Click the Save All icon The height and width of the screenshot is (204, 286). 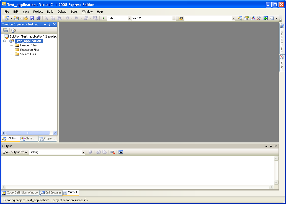(x=38, y=18)
